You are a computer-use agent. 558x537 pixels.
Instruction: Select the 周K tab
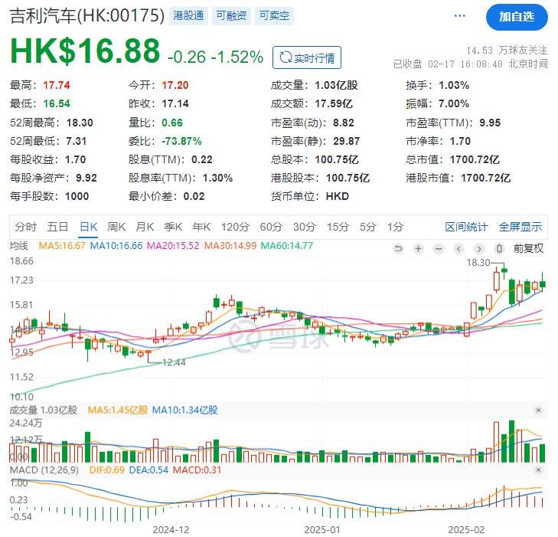pyautogui.click(x=117, y=228)
